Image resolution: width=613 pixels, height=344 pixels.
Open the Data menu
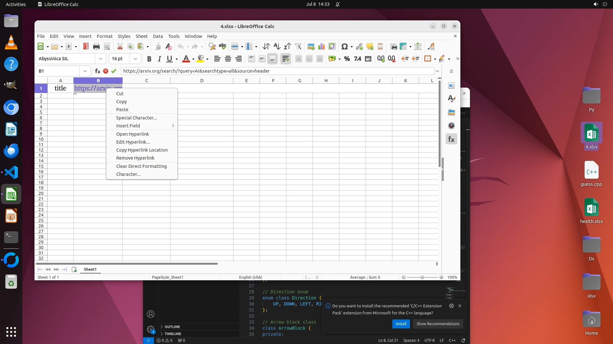coord(158,36)
